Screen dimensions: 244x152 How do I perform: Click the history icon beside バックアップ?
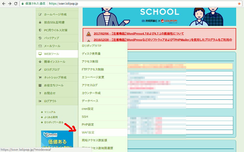(x=40, y=38)
